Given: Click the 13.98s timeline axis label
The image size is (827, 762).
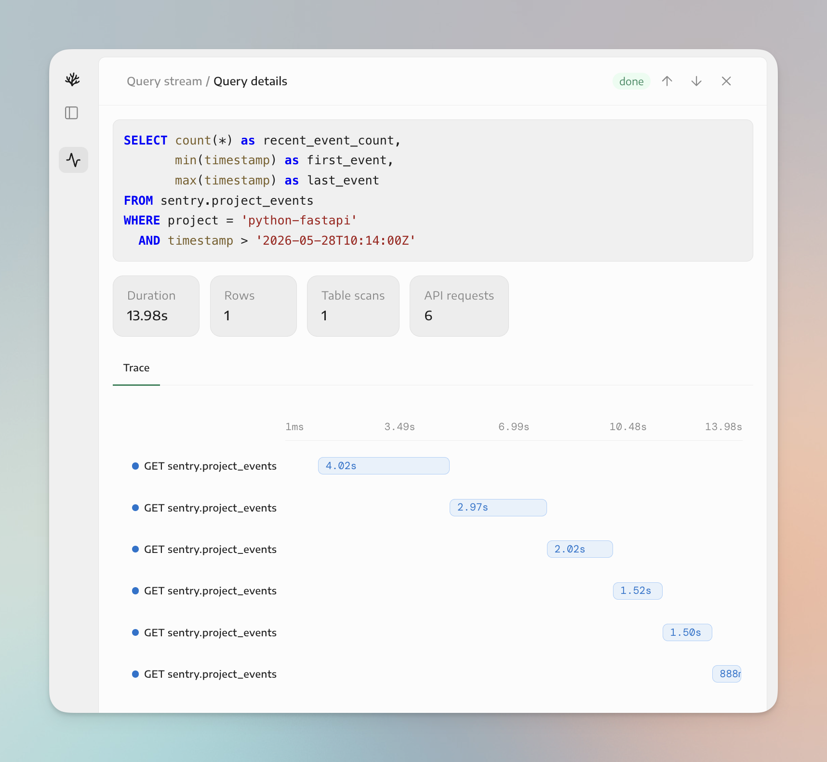Looking at the screenshot, I should tap(723, 427).
